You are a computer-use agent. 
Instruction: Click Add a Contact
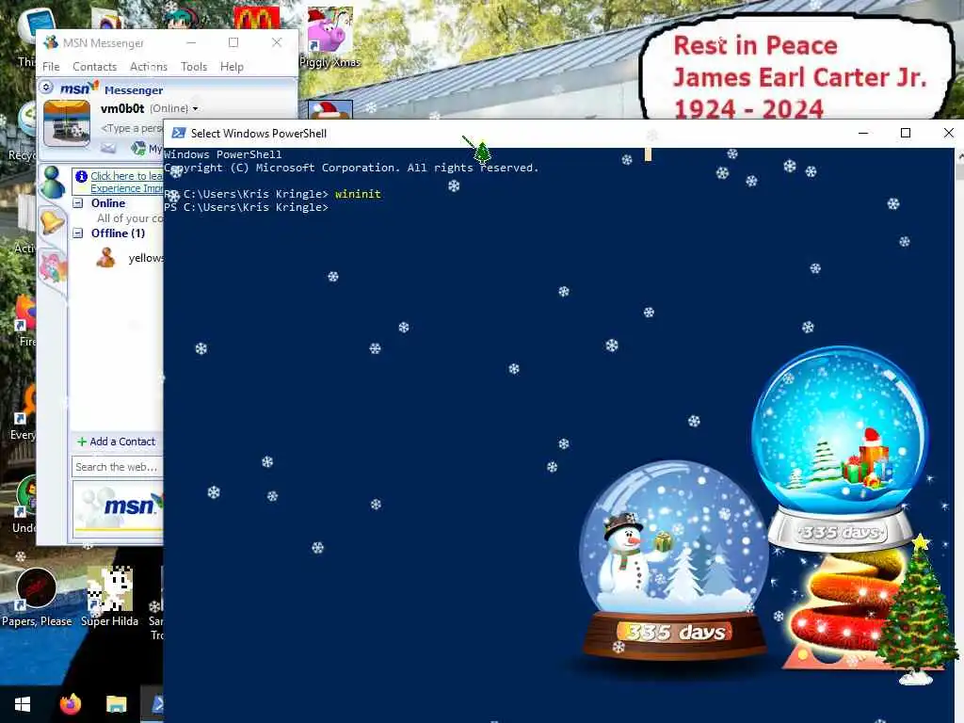[x=122, y=442]
